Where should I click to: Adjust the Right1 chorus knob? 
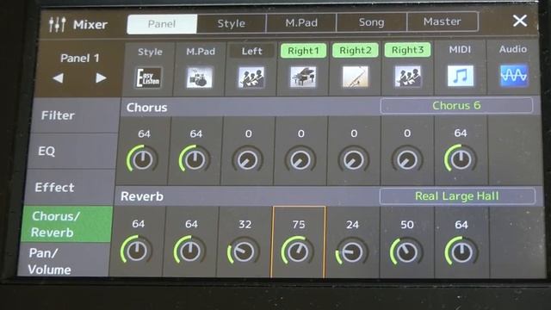(300, 159)
